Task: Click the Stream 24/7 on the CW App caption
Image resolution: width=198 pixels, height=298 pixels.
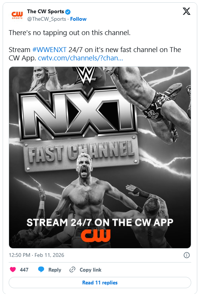Action: click(x=100, y=222)
